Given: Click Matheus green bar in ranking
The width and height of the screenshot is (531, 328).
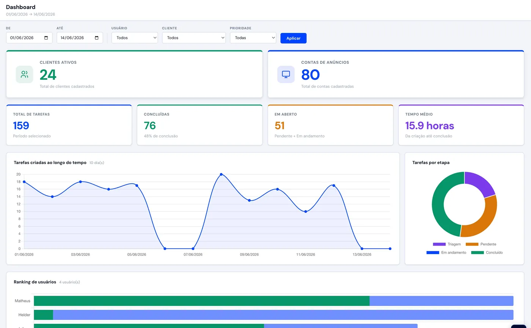Looking at the screenshot, I should pyautogui.click(x=202, y=301).
